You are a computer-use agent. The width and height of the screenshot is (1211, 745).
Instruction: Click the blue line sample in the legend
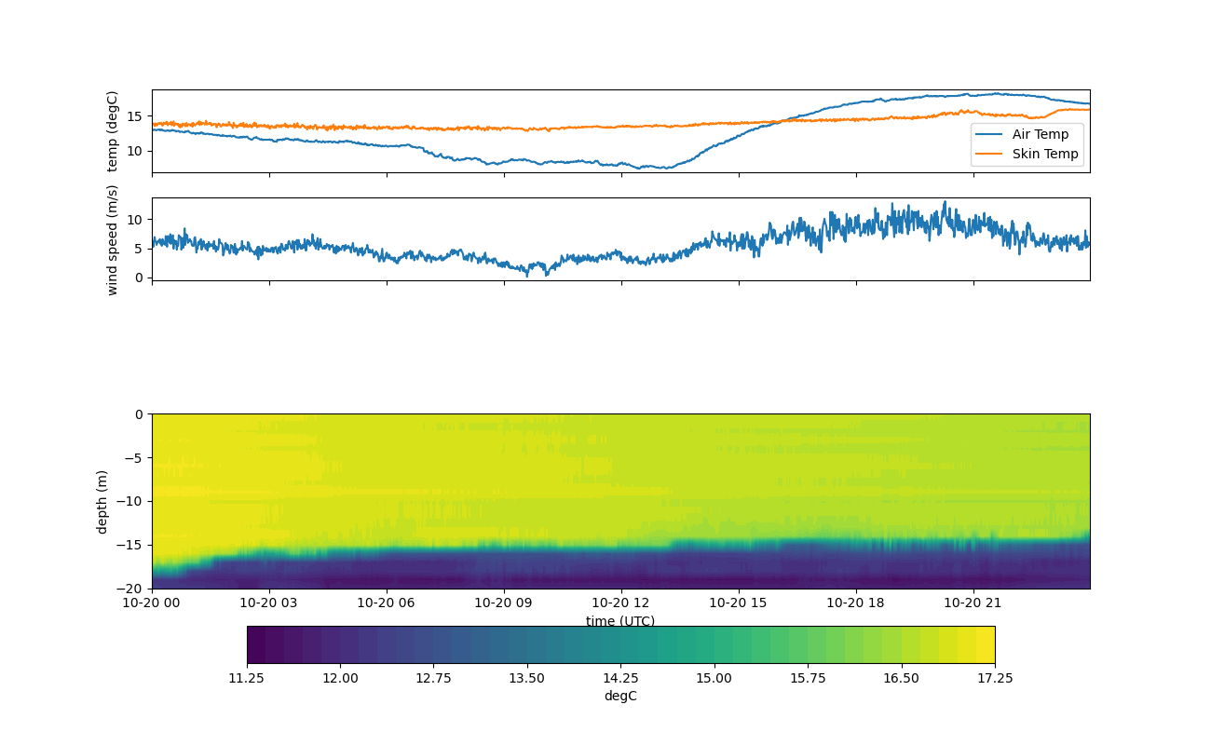click(989, 134)
